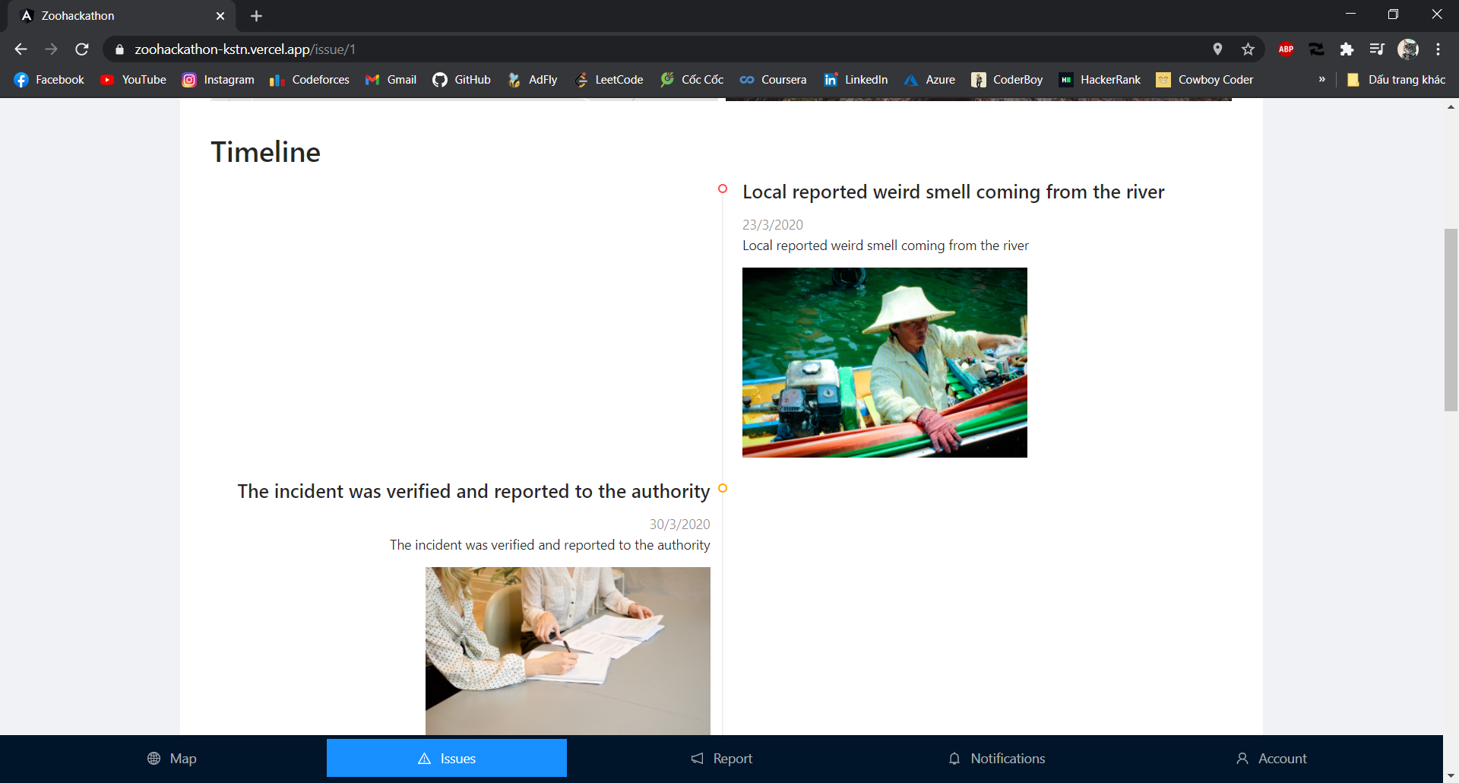Viewport: 1459px width, 783px height.
Task: Open the Codeforces bookmark
Action: 309,80
